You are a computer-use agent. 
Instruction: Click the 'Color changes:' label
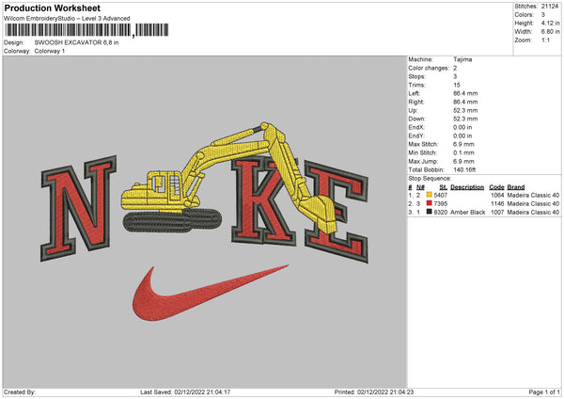(x=429, y=68)
